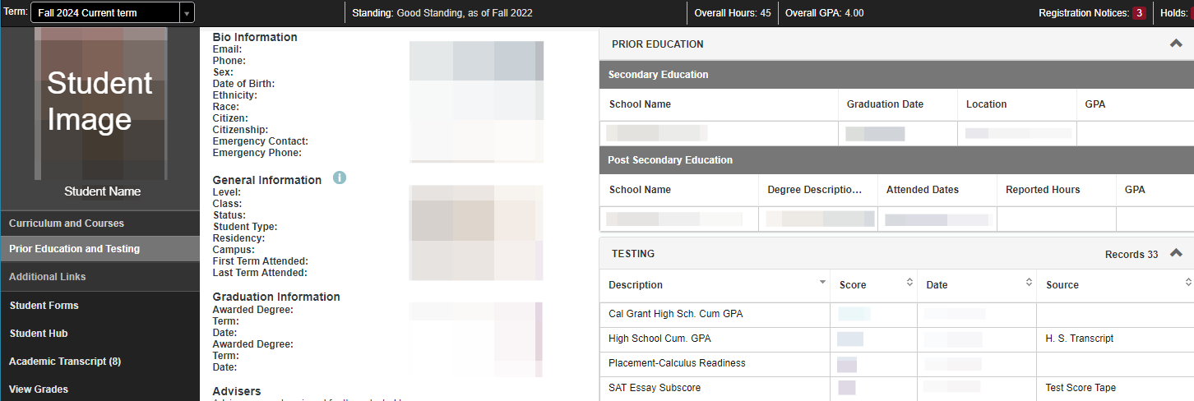This screenshot has height=401, width=1194.
Task: Click the Secondary Education section header
Action: coord(896,75)
